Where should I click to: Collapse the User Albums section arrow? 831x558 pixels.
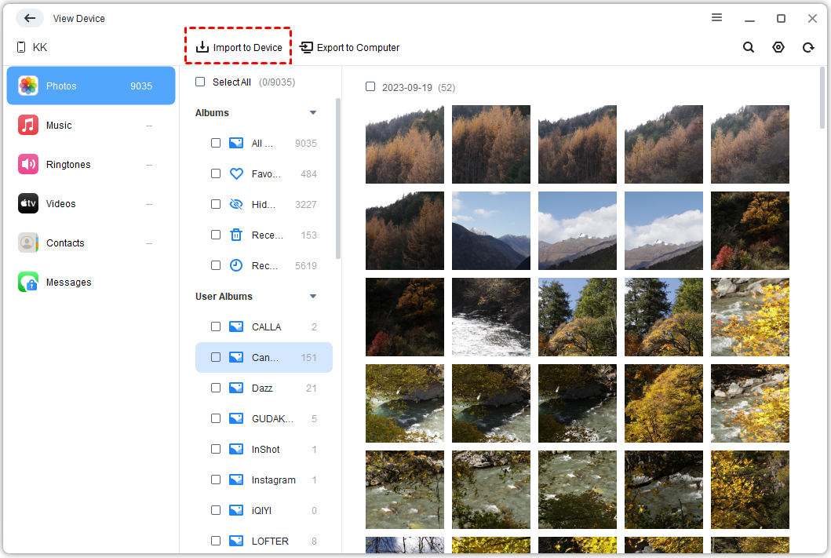(313, 296)
